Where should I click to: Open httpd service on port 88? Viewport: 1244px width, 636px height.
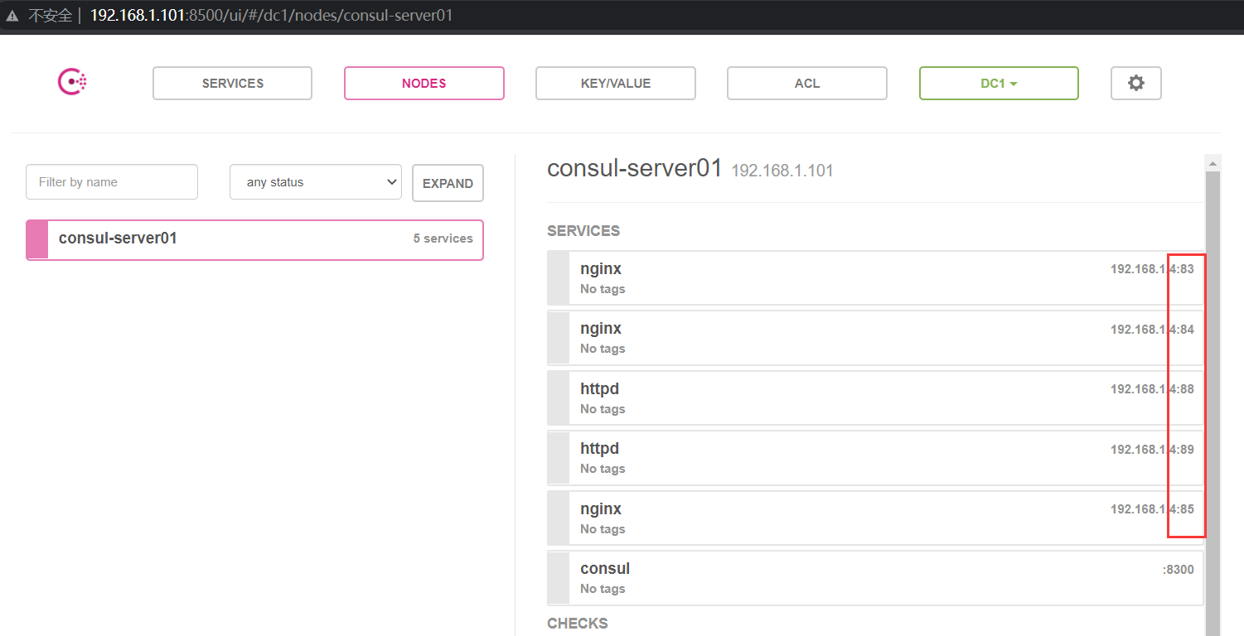point(876,398)
